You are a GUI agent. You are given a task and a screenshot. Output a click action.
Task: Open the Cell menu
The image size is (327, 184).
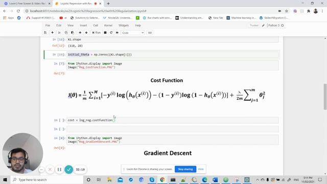[96, 26]
